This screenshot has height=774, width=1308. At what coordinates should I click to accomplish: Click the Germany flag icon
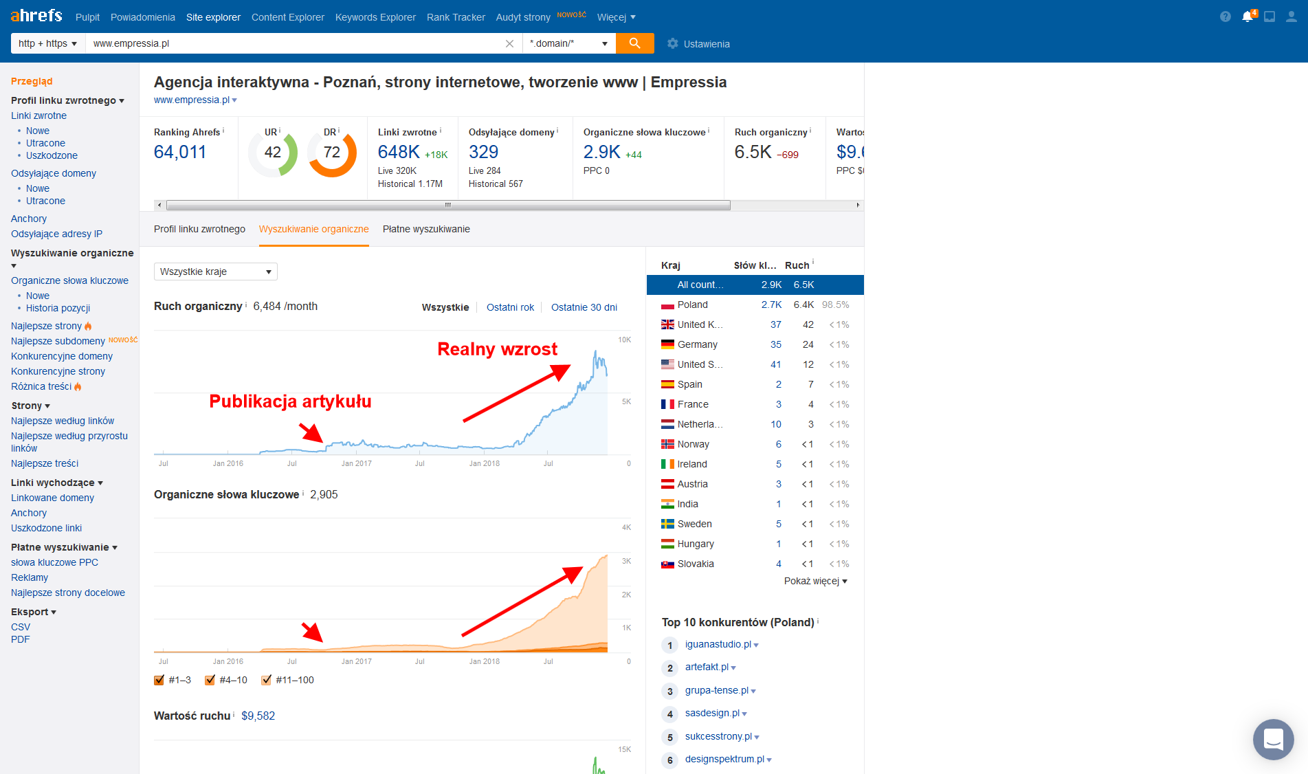(x=667, y=345)
